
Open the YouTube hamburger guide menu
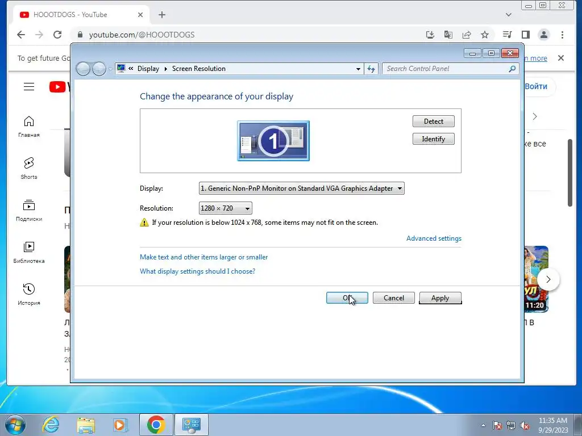29,87
